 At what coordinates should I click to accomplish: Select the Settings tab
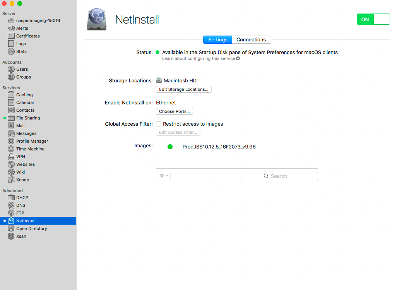point(218,39)
